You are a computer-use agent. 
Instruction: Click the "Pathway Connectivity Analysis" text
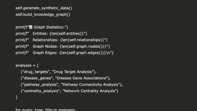pyautogui.click(x=91, y=85)
